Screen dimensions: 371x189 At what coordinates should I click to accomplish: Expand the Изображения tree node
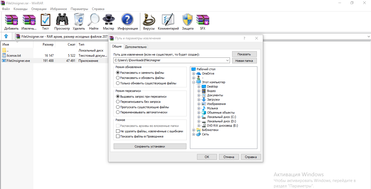click(x=199, y=104)
